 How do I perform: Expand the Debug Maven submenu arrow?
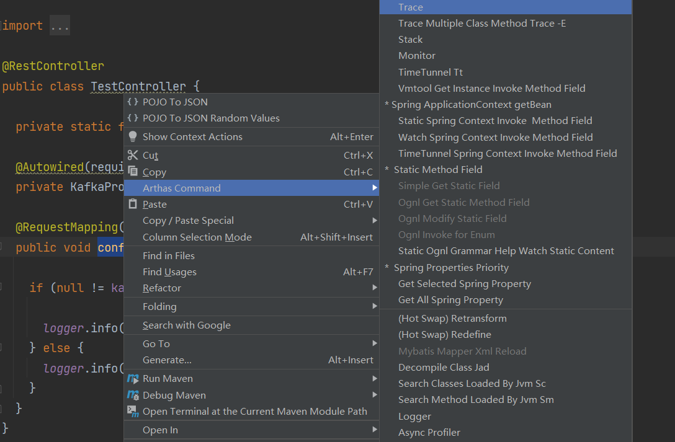(x=375, y=395)
